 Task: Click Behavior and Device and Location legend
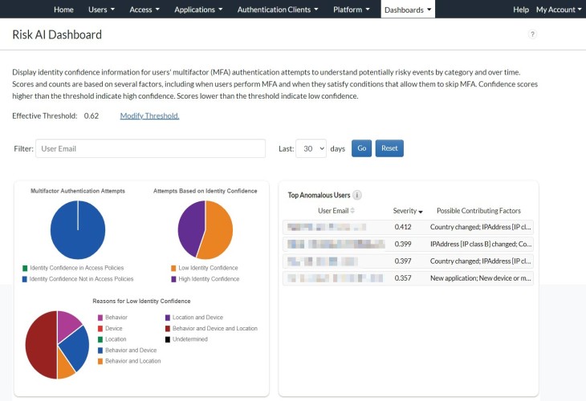212,328
